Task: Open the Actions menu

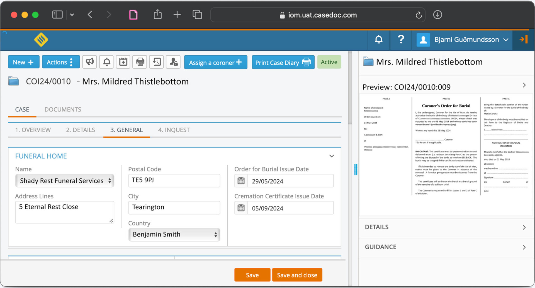Action: click(x=61, y=62)
